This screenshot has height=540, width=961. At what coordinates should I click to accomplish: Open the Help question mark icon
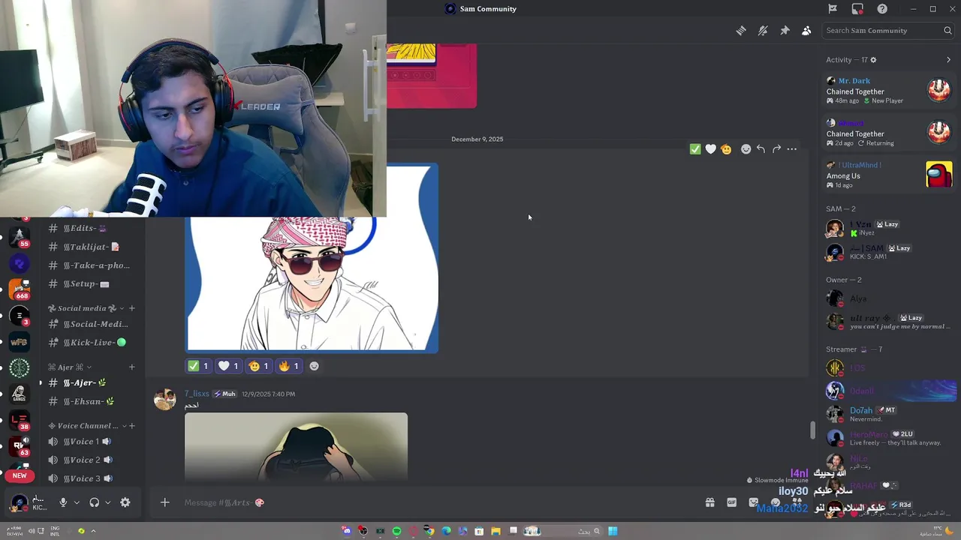(882, 9)
